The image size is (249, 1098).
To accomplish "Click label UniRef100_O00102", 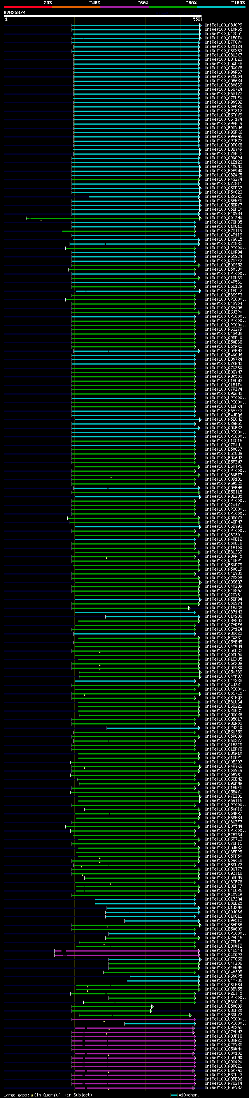I will (x=223, y=1053).
